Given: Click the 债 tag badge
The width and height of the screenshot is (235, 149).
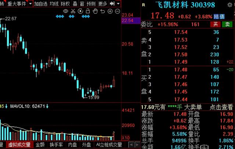Looking at the screenshot, I should (222, 16).
